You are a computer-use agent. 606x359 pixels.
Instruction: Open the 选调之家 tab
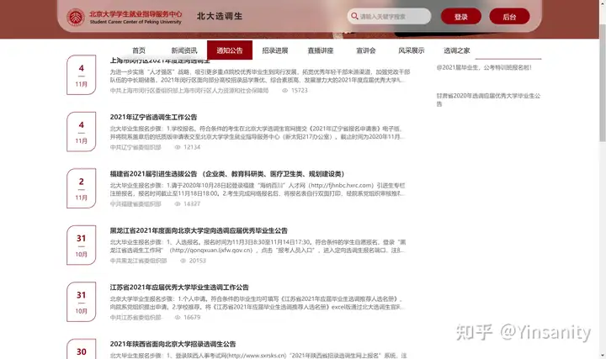(x=457, y=50)
